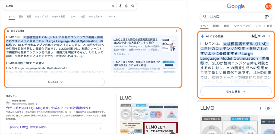Click the desktop magnifier search icon
This screenshot has height=134, width=278.
click(133, 6)
